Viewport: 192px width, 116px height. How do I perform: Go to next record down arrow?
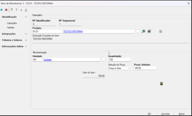coord(21,10)
